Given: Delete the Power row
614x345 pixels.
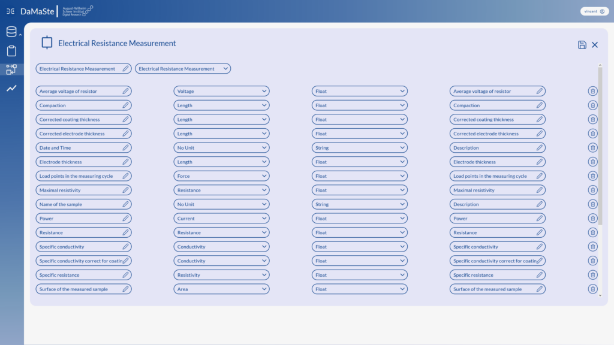Looking at the screenshot, I should coord(592,218).
